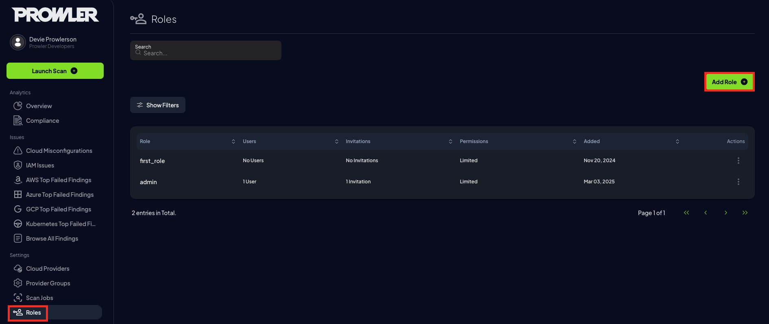Click the Launch Scan button
The height and width of the screenshot is (324, 769).
55,71
